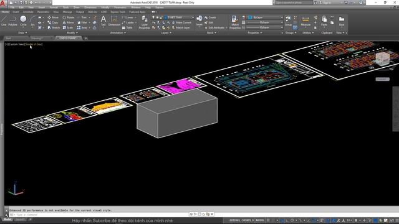Toggle MODEL space in status bar
Screen dimensions: 399x224
coord(260,220)
